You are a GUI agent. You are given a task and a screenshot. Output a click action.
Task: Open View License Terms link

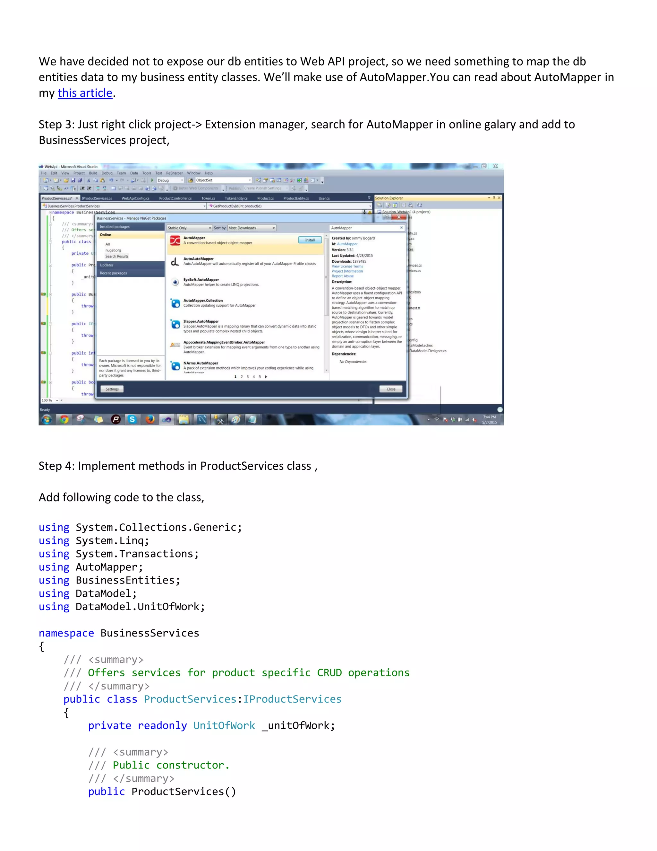pos(347,267)
